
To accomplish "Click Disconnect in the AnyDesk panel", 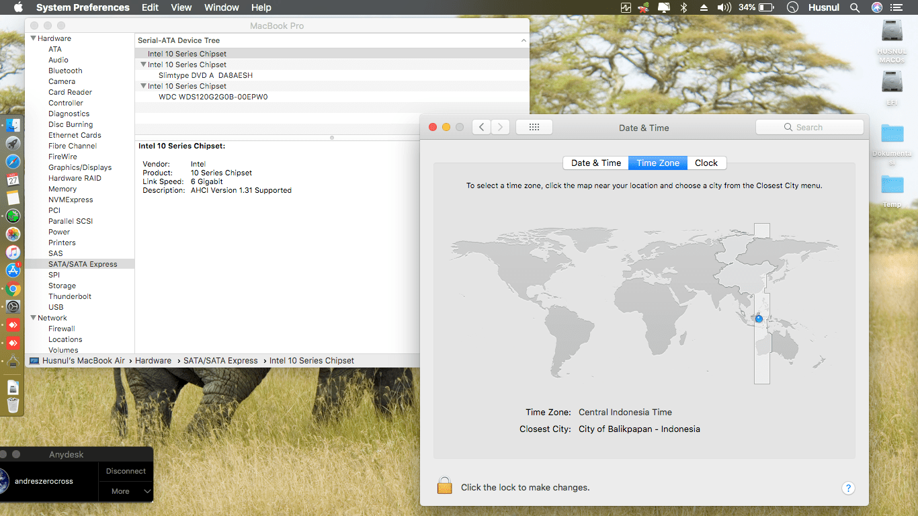I will [x=126, y=471].
